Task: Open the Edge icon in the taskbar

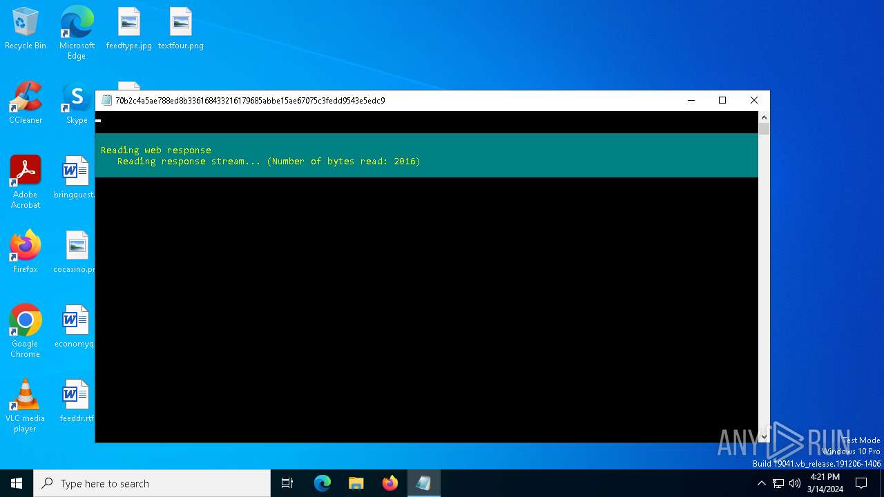Action: tap(323, 483)
